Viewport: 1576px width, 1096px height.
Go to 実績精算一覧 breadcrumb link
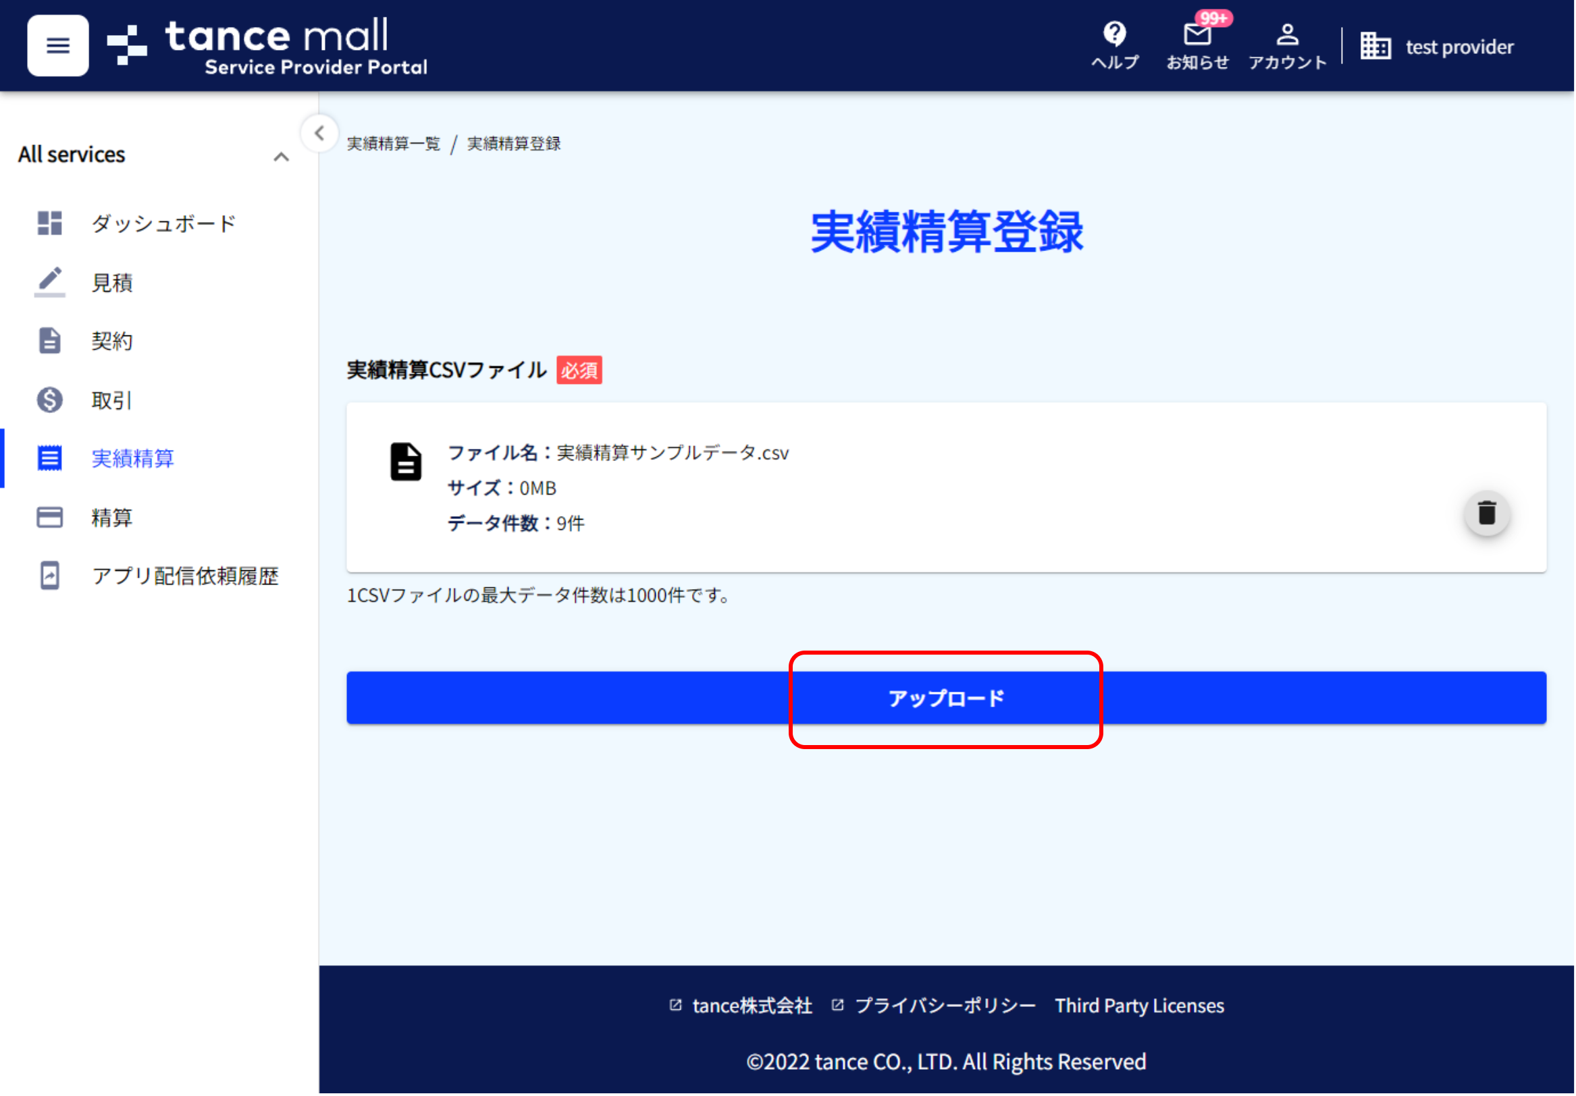click(393, 143)
